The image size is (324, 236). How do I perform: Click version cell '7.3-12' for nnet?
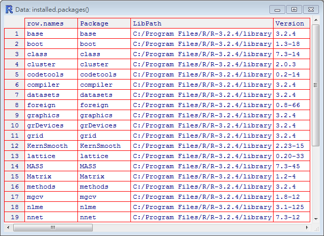point(291,217)
